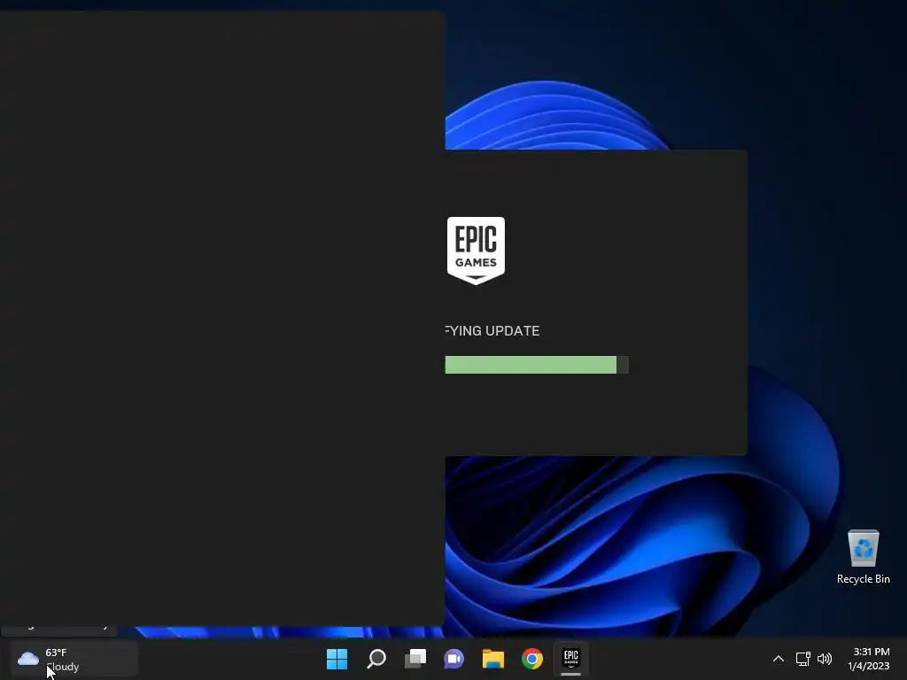
Task: Select Epic Games Launcher taskbar icon
Action: click(x=571, y=659)
